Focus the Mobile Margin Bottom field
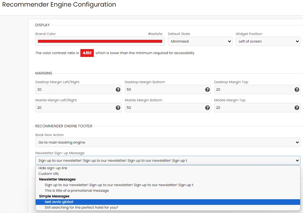303x213 pixels. click(x=168, y=108)
